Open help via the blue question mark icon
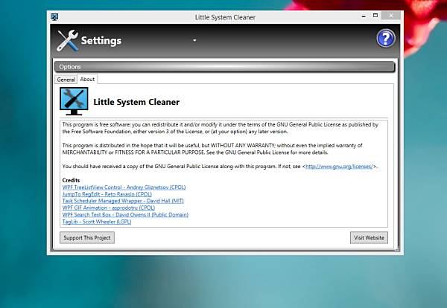Viewport: 447px width, 308px height. click(385, 38)
